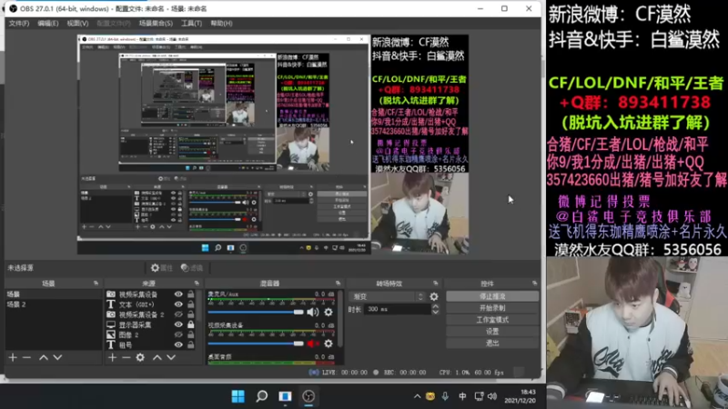Click 滤镜 button above the docks
This screenshot has width=728, height=409.
pos(192,267)
